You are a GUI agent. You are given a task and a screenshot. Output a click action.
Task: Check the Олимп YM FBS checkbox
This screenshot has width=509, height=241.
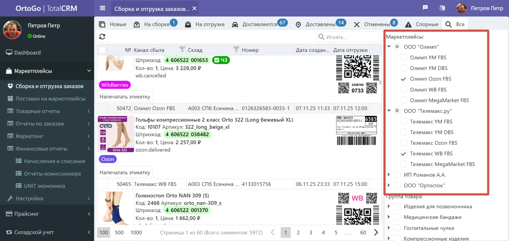403,58
